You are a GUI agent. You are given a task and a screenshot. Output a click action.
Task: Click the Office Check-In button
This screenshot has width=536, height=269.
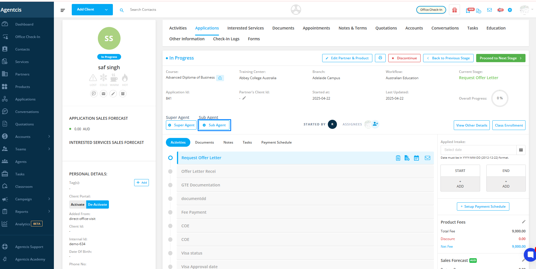[x=431, y=10]
